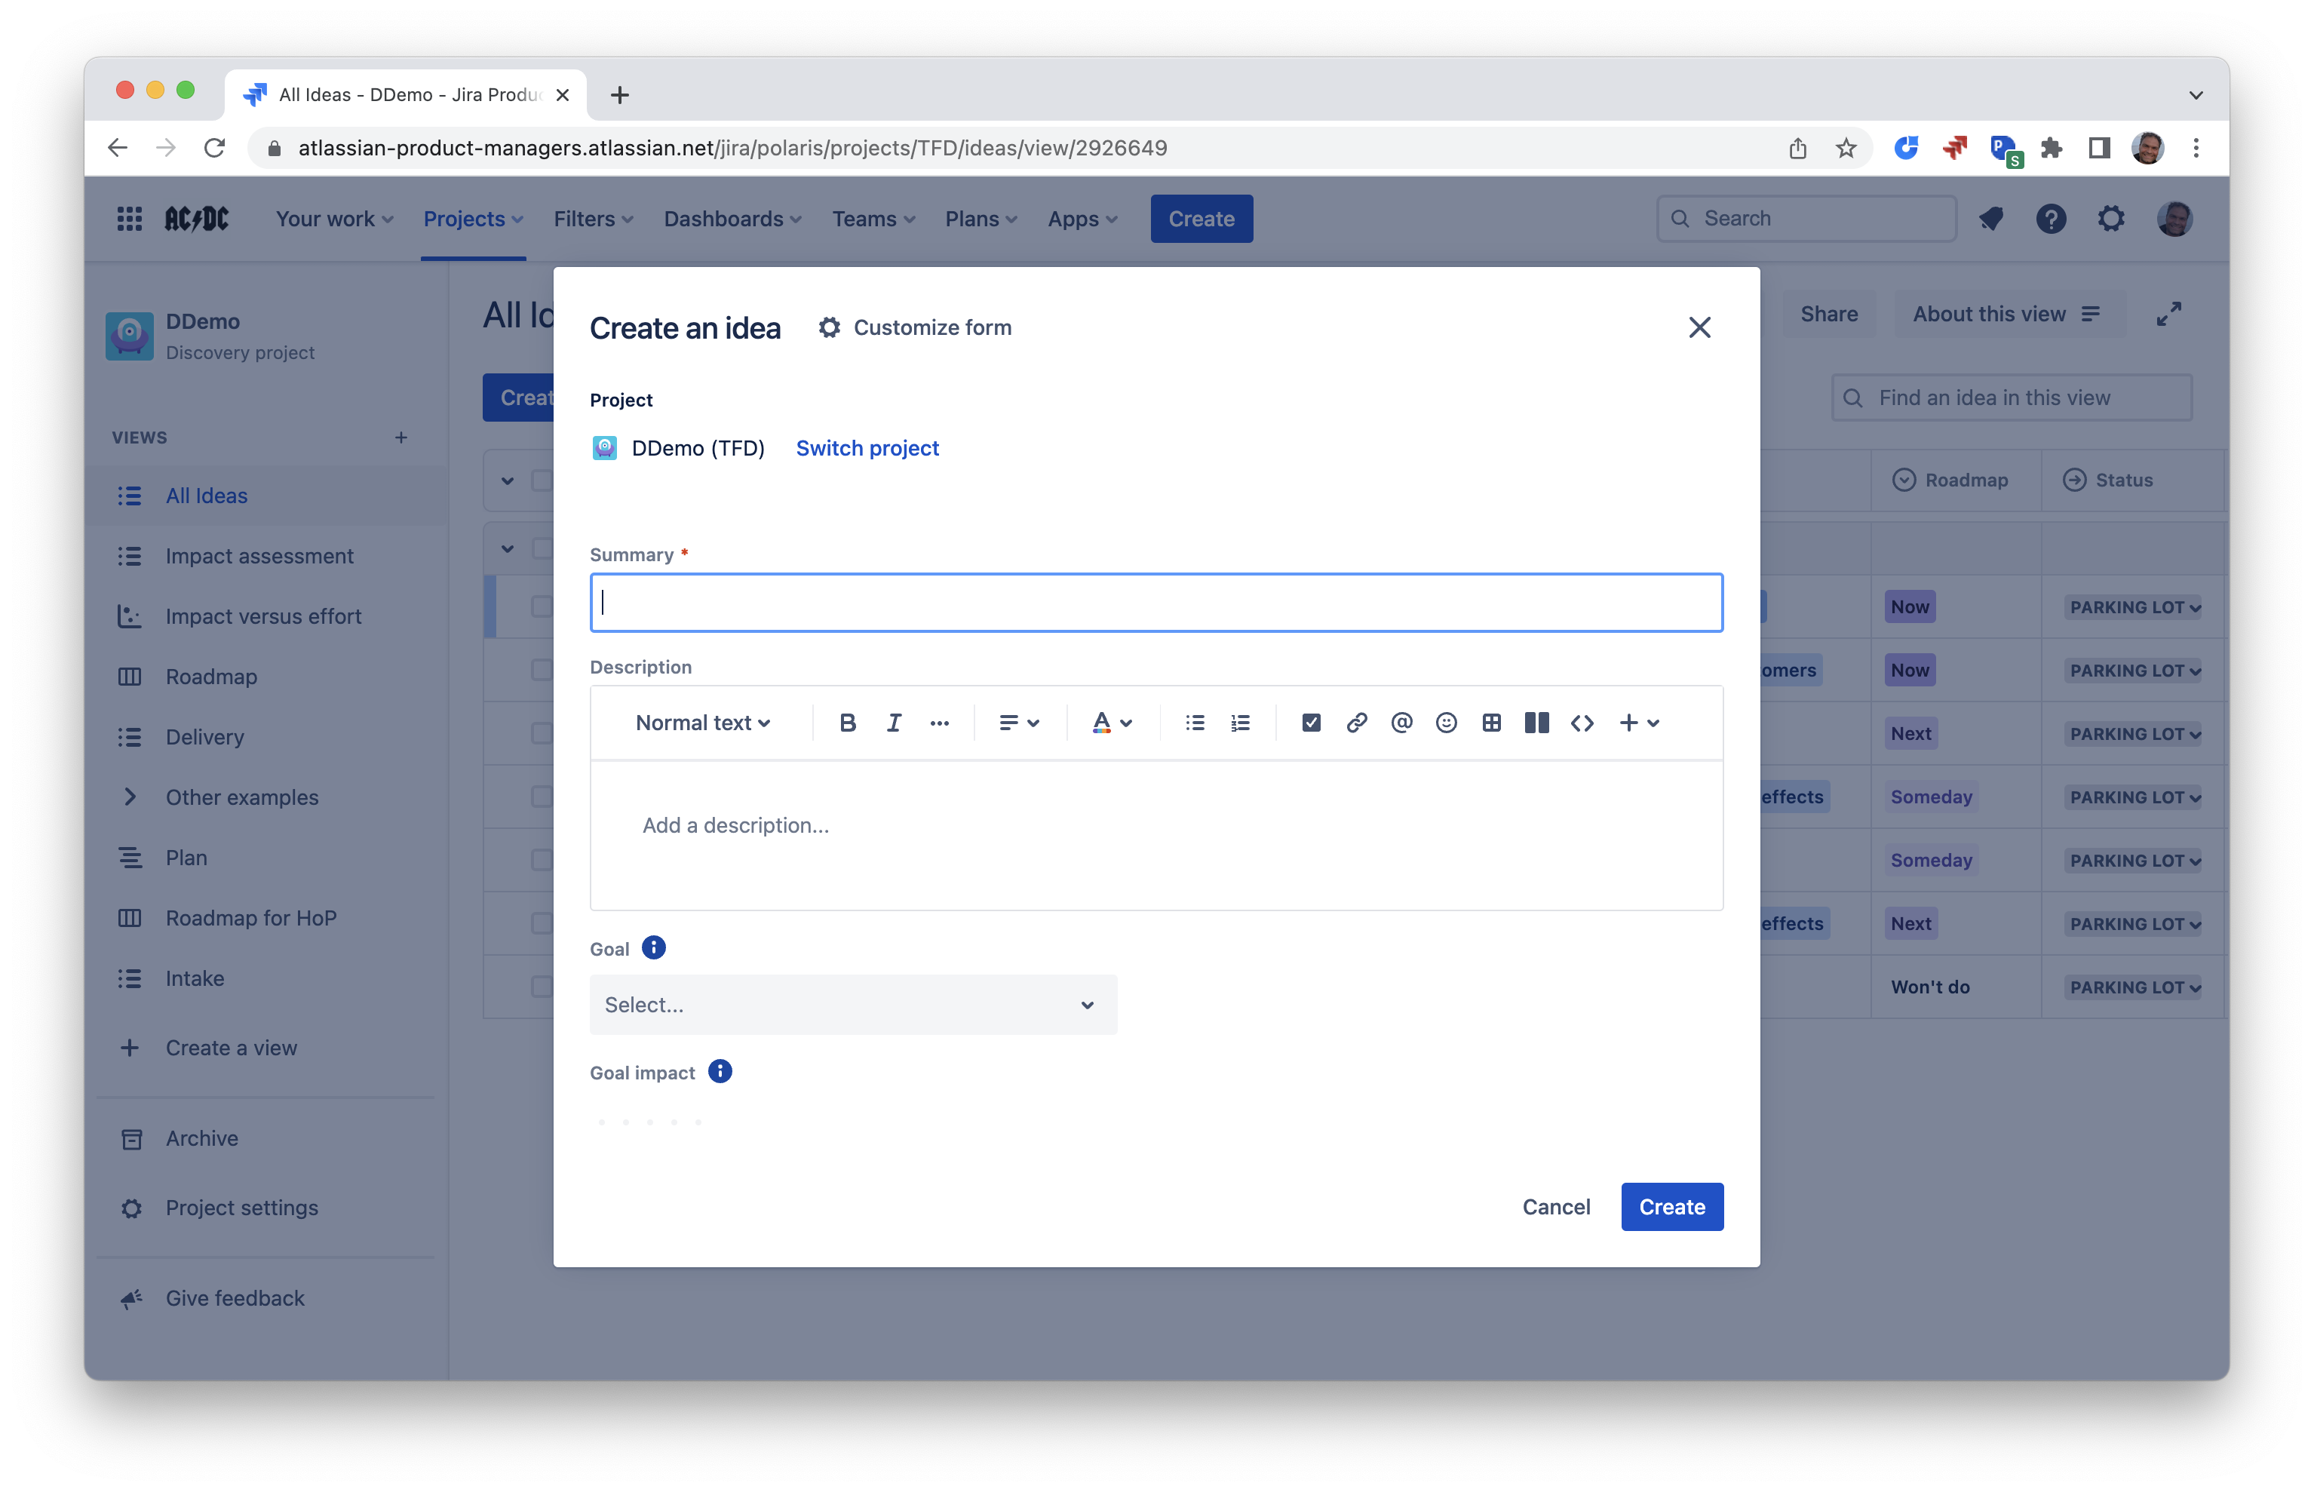The height and width of the screenshot is (1492, 2314).
Task: Open the text alignment dropdown
Action: [1019, 723]
